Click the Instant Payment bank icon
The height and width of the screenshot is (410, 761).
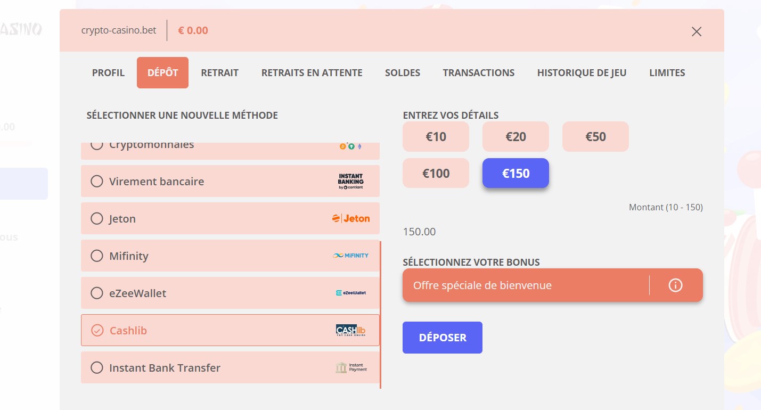point(341,367)
